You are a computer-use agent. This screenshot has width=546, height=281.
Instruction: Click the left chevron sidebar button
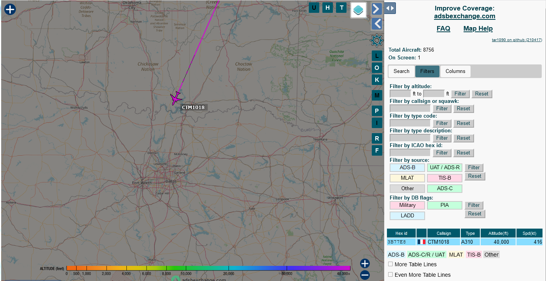coord(376,24)
